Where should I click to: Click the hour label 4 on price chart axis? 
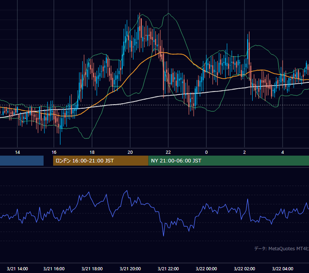tap(283, 152)
